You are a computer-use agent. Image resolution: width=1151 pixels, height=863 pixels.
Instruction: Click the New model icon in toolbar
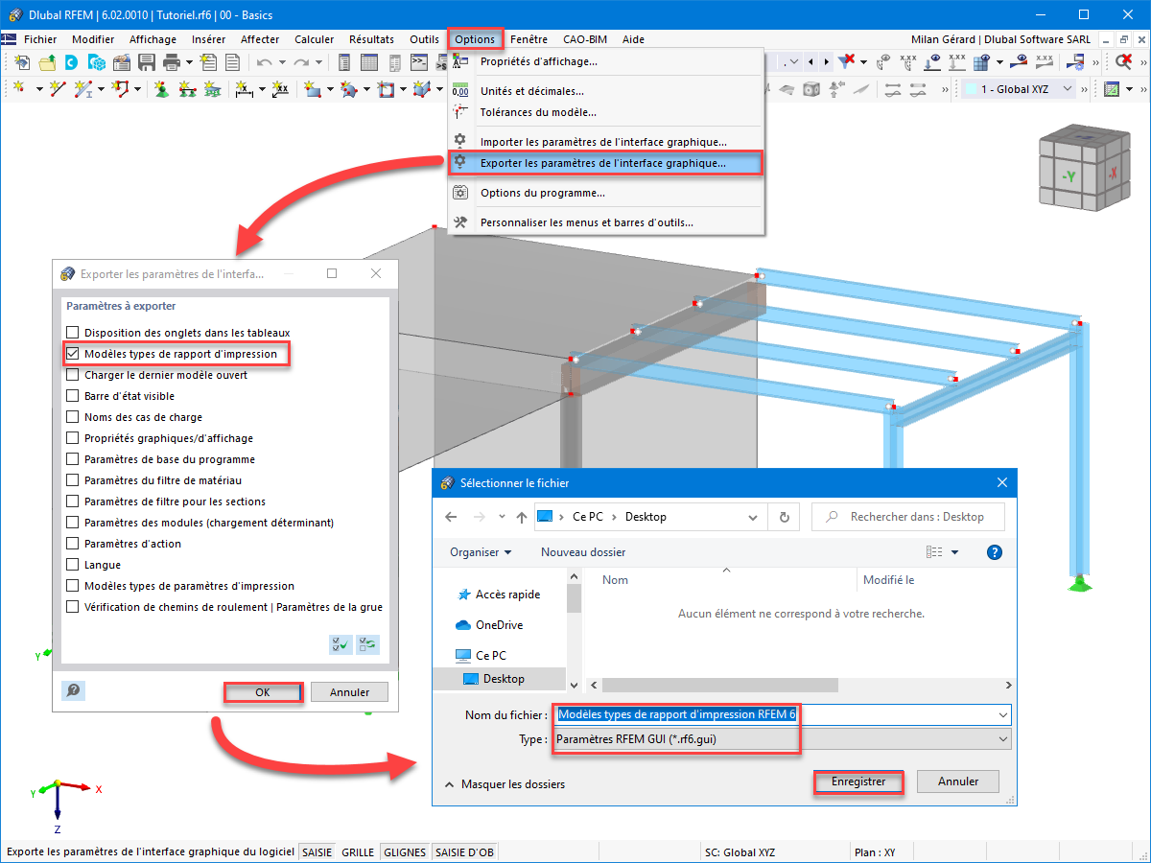click(x=21, y=62)
